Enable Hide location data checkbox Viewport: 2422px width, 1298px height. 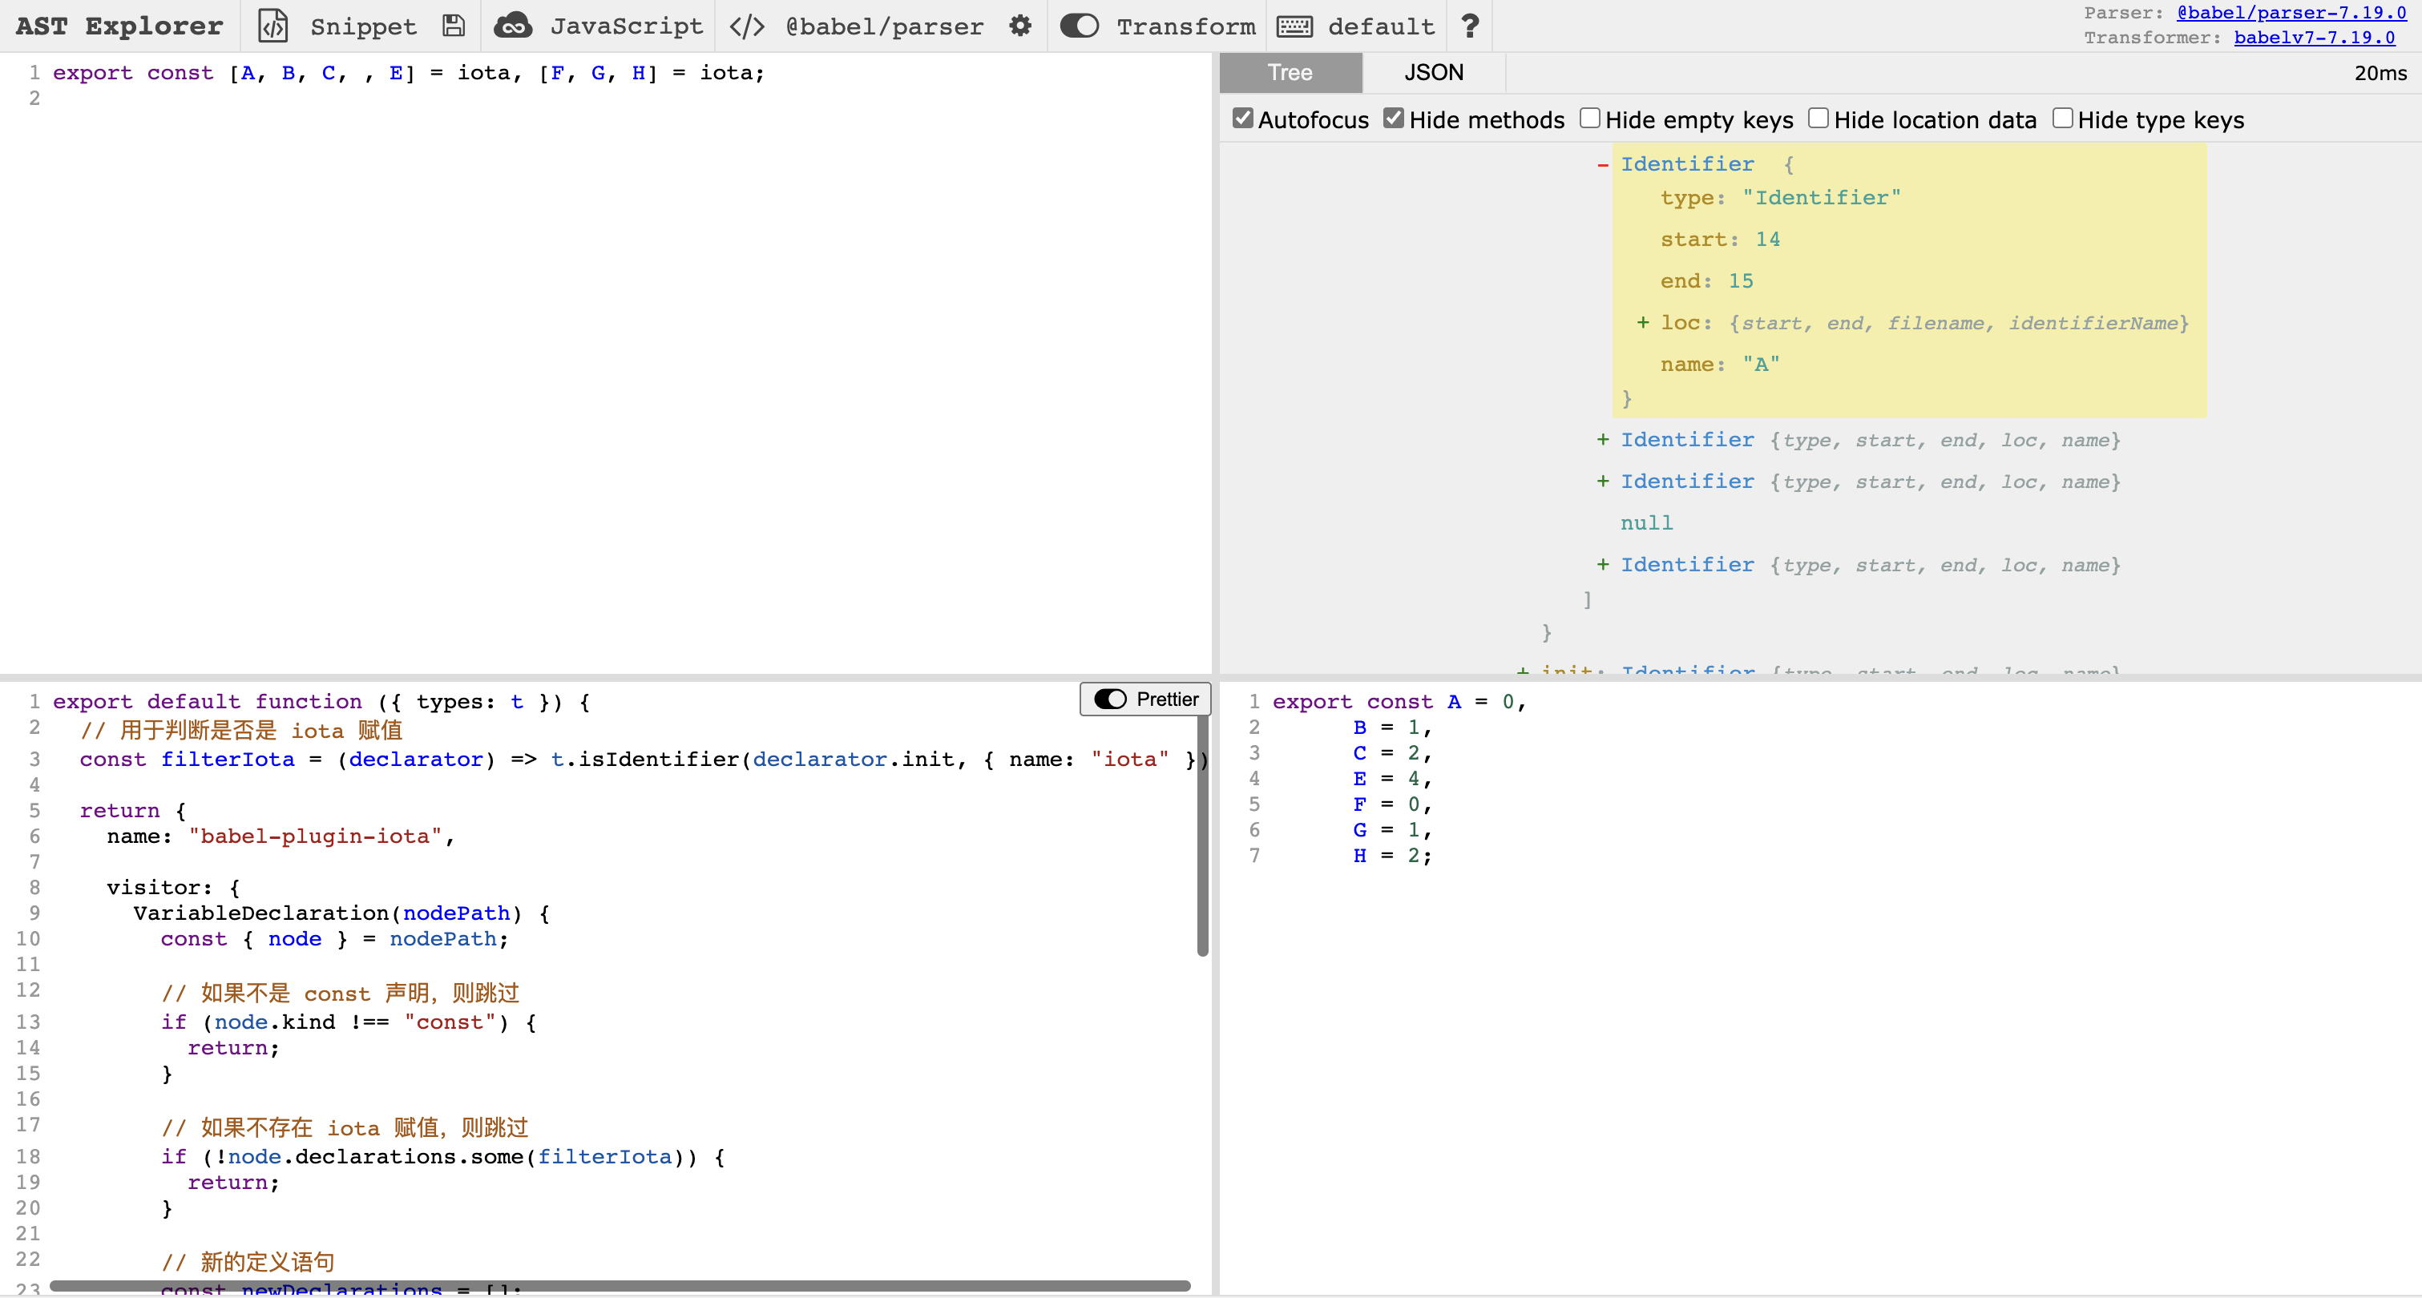(1819, 119)
